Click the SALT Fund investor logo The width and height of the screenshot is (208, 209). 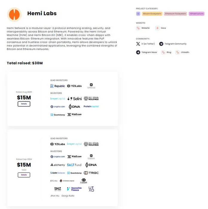74,165
